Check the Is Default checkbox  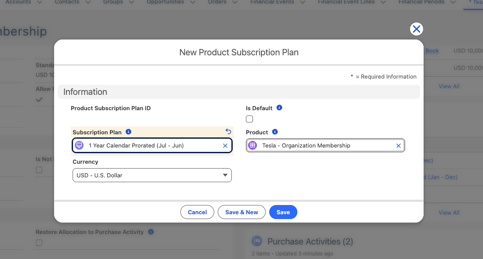pos(249,119)
